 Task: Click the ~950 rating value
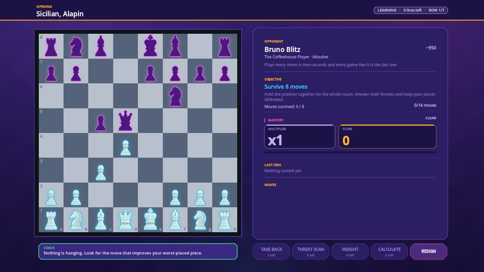click(x=431, y=48)
